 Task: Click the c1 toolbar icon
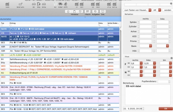pos(77,4)
